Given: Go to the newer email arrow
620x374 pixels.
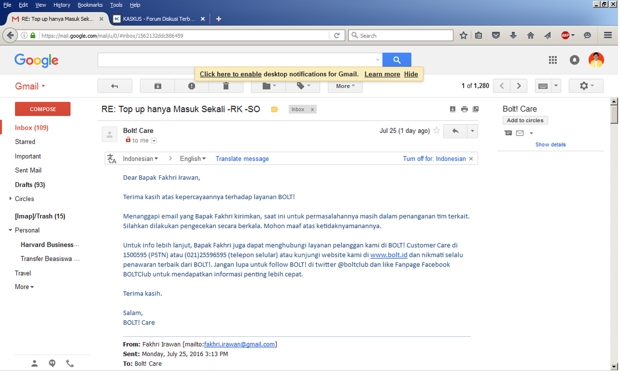Looking at the screenshot, I should point(502,86).
